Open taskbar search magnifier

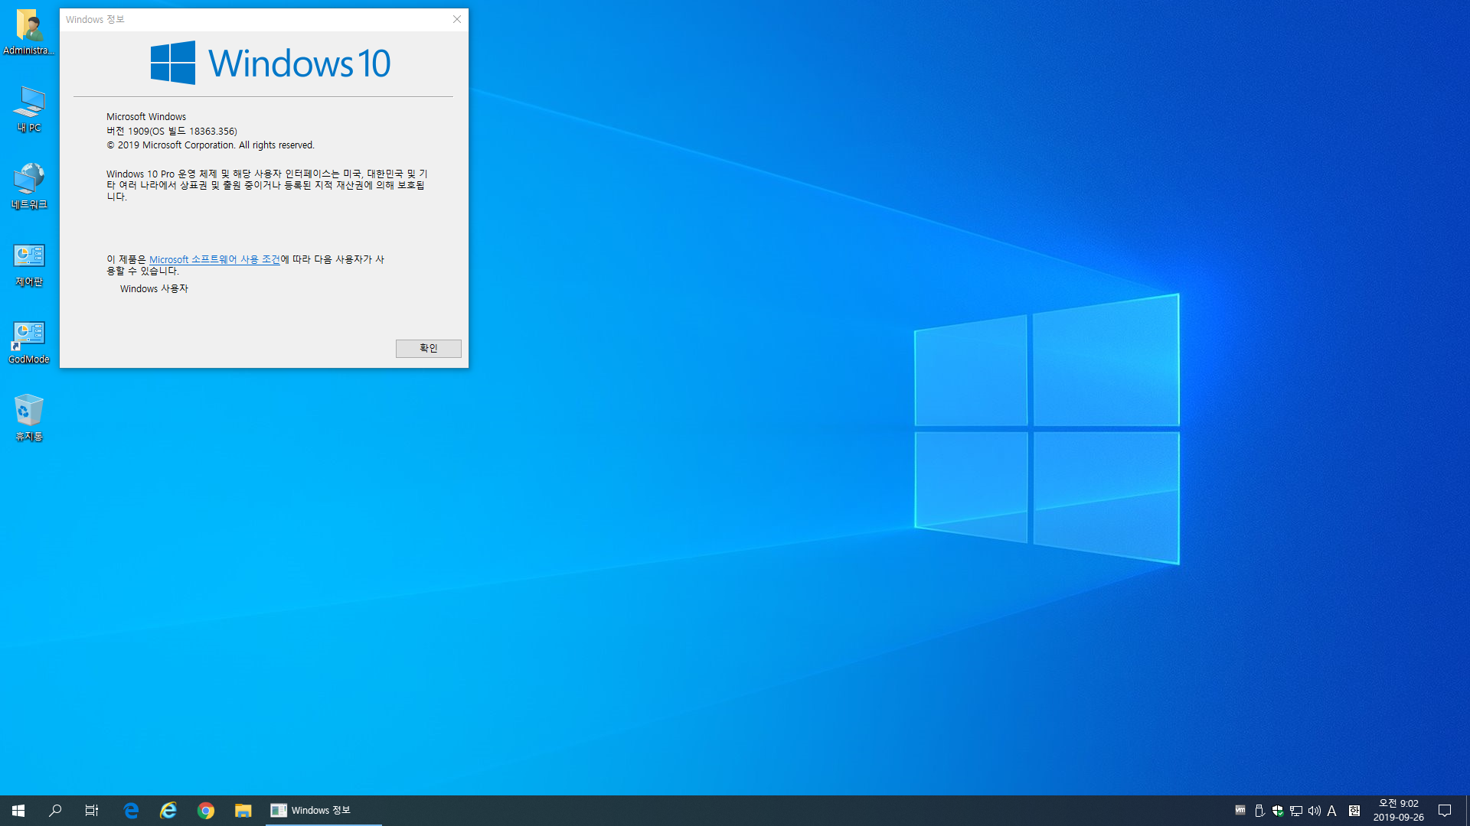click(x=55, y=811)
